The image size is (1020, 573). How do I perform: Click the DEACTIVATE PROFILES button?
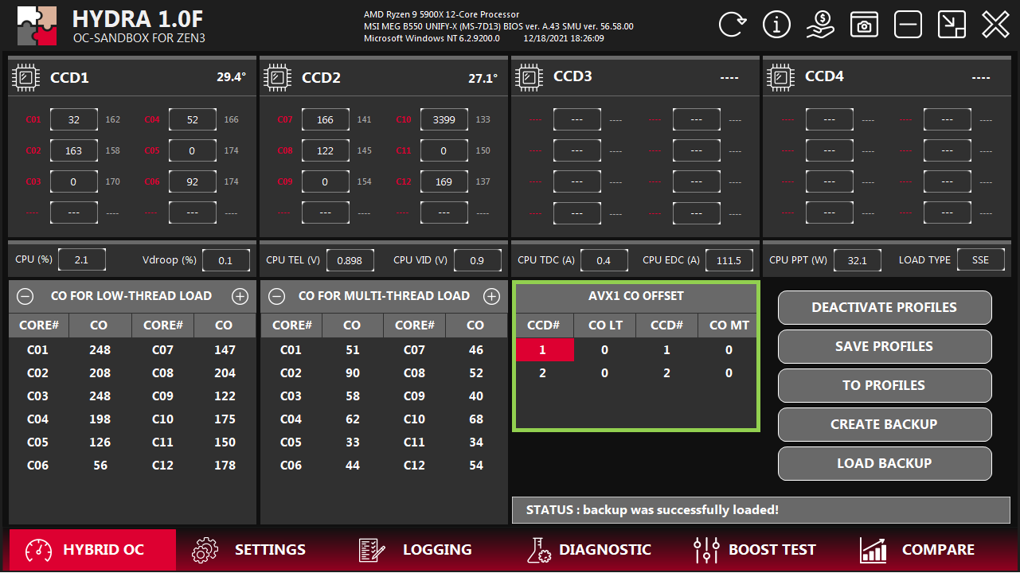pos(885,307)
